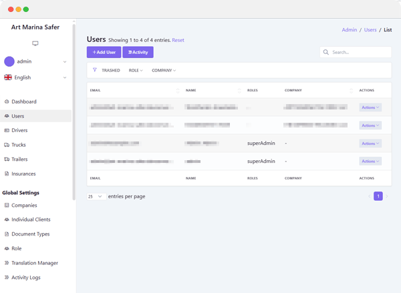
Task: Click the Companies building icon
Action: [7, 205]
